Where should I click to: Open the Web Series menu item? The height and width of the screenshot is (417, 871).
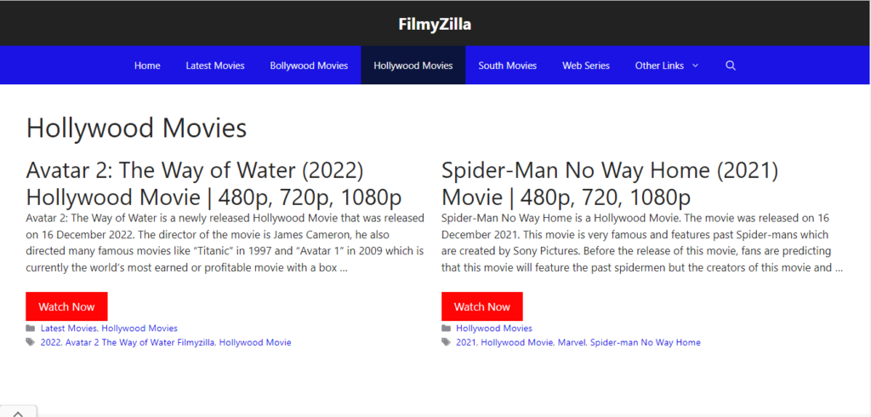pyautogui.click(x=586, y=66)
